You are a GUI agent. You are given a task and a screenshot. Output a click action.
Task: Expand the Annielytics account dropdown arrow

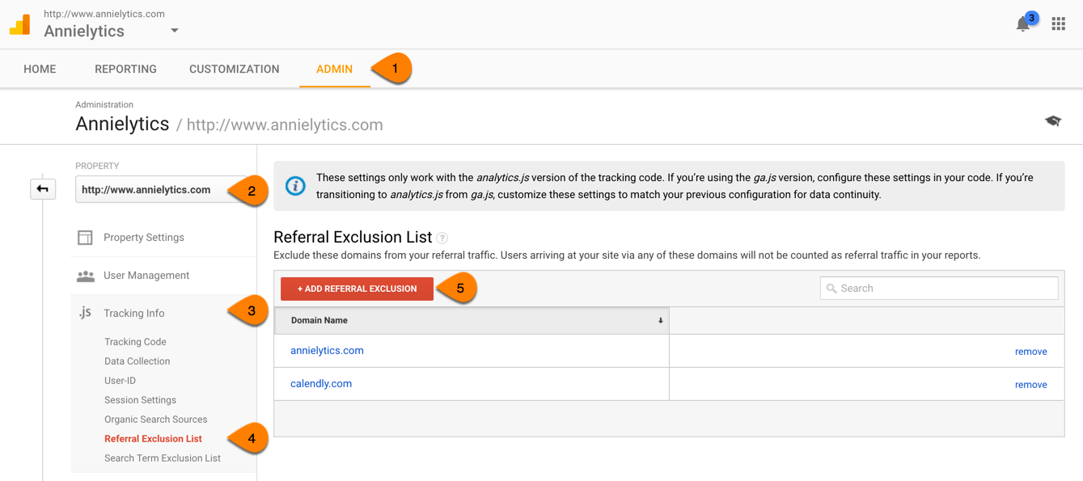coord(174,32)
